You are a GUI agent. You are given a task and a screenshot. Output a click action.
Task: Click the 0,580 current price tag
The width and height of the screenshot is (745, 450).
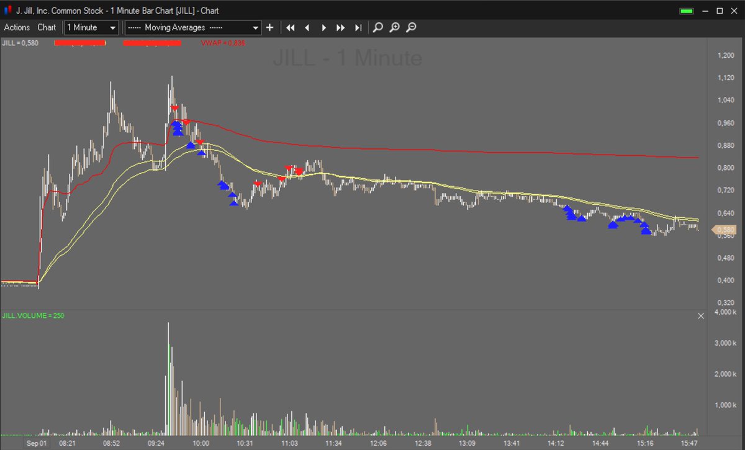click(724, 230)
